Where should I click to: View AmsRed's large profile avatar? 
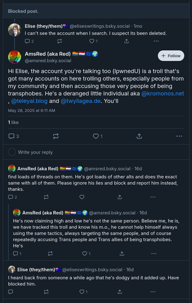(x=15, y=57)
